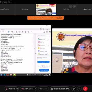Click the Acrobat tools search field
The image size is (92, 92).
click(x=44, y=36)
